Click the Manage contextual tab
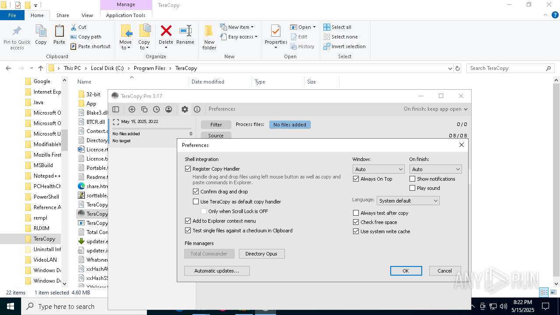 [126, 5]
